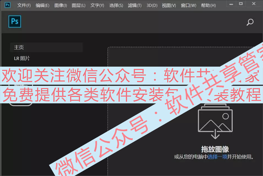The height and width of the screenshot is (176, 263).
Task: Open the 选择(S) menu
Action: point(116,5)
